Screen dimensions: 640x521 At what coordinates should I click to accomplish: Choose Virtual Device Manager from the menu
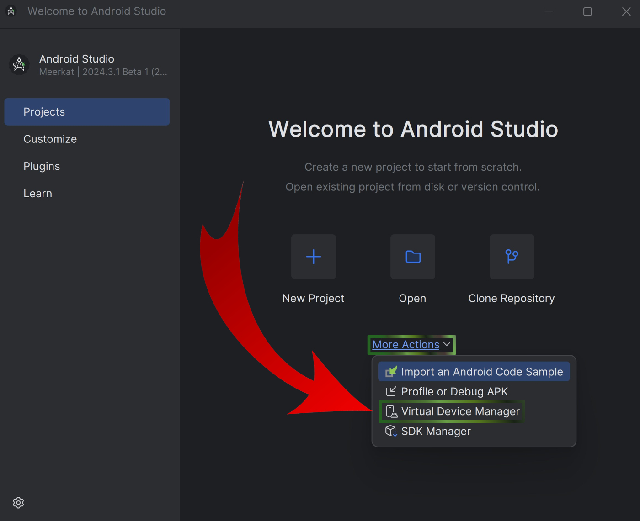[460, 412]
